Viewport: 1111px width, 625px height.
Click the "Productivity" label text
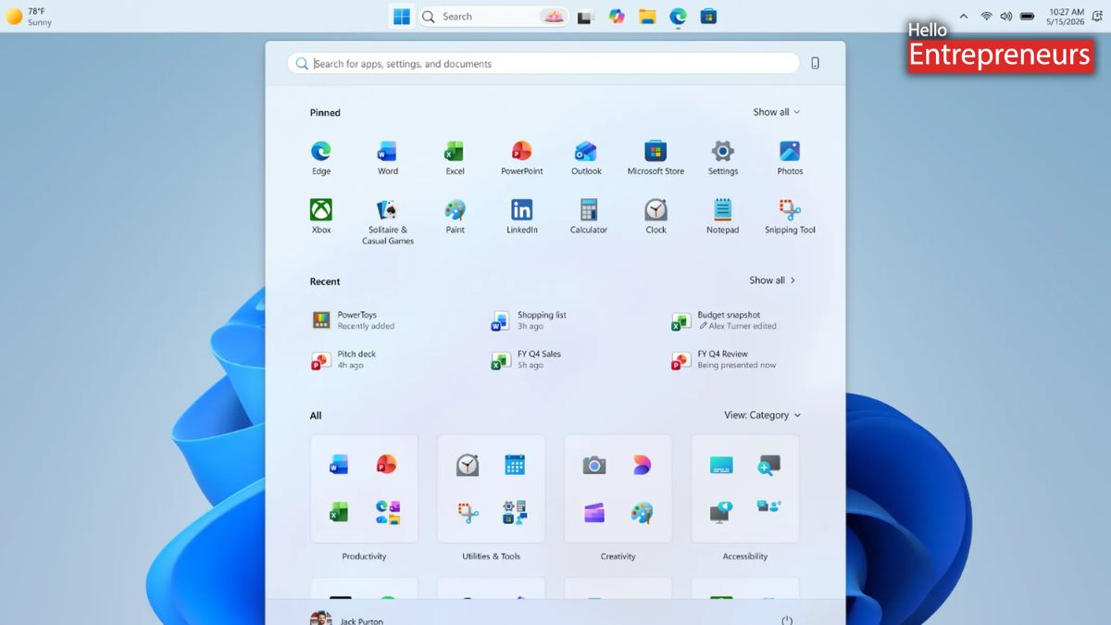click(x=364, y=556)
